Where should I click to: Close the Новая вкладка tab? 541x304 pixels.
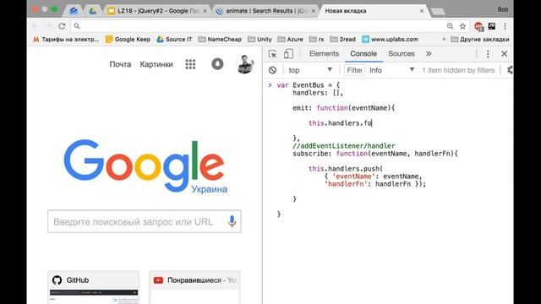(x=422, y=11)
